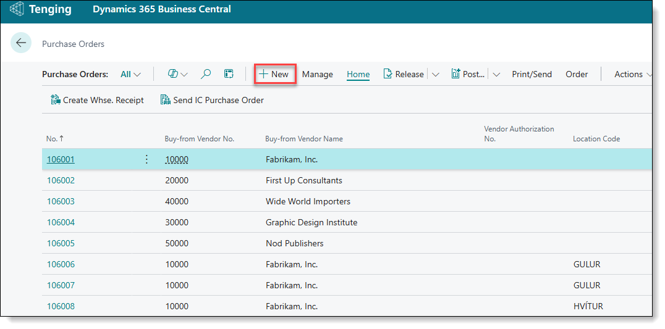Screen dimensions: 665x329
Task: Create a new purchase order with New
Action: (274, 74)
